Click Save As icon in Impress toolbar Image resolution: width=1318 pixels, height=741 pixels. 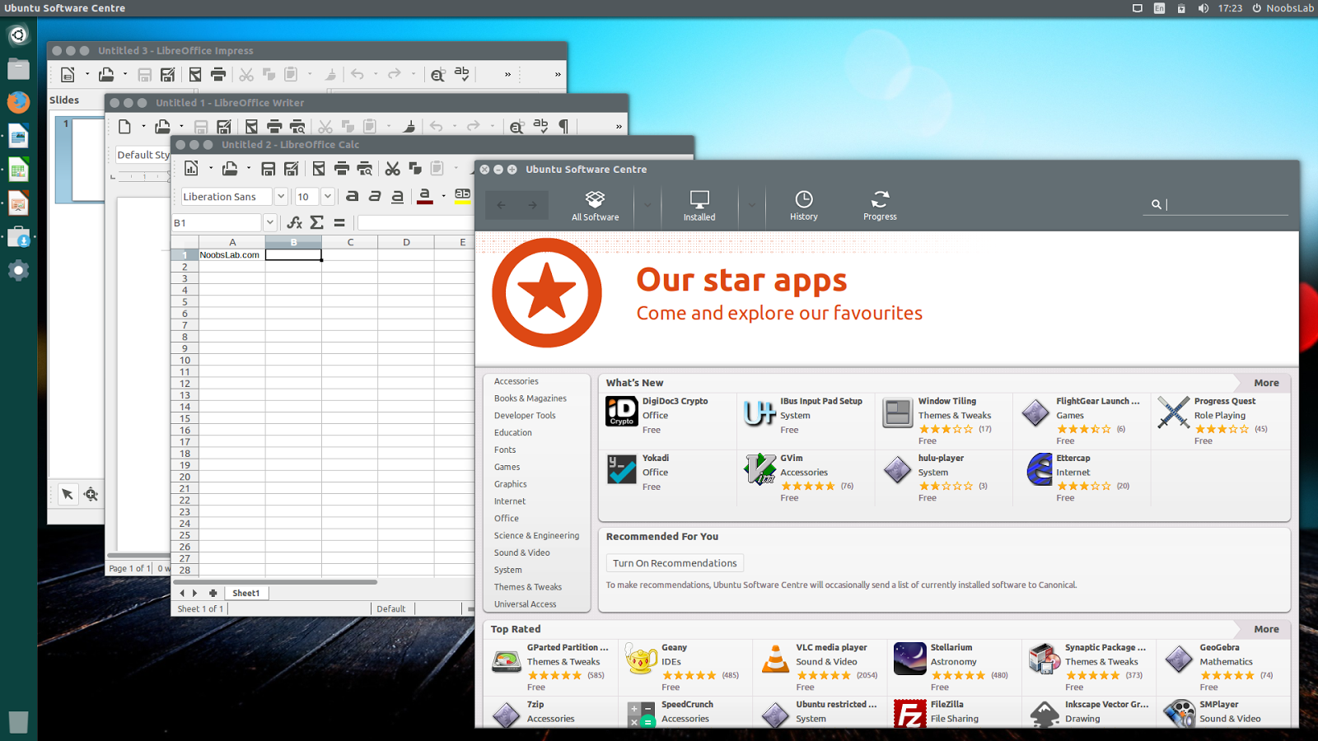click(167, 74)
